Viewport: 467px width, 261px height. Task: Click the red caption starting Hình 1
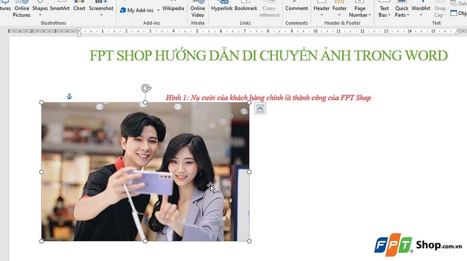pos(269,98)
